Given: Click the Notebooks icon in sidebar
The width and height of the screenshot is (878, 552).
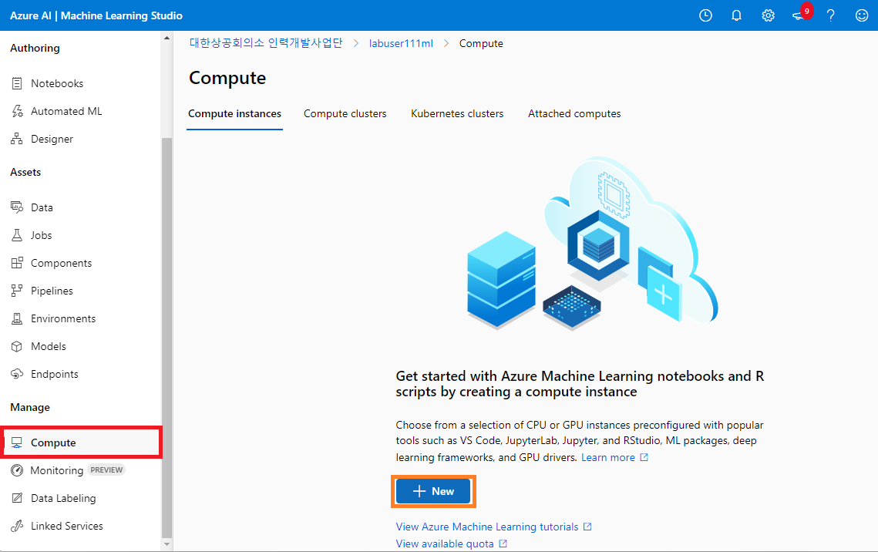Looking at the screenshot, I should pyautogui.click(x=17, y=83).
